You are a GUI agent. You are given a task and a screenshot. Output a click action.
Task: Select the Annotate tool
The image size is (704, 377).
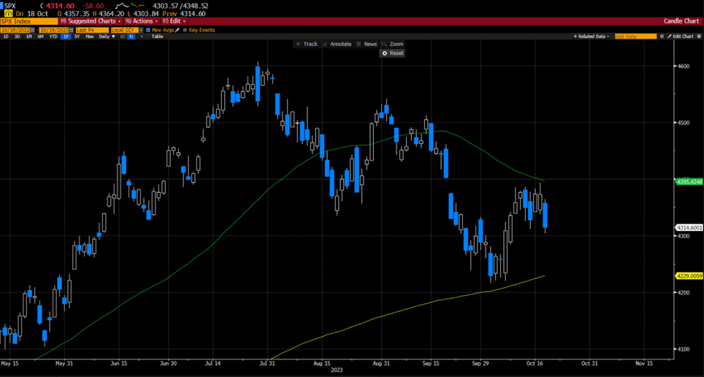(x=337, y=44)
